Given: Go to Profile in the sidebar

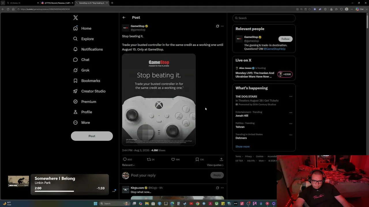Looking at the screenshot, I should coord(82,112).
